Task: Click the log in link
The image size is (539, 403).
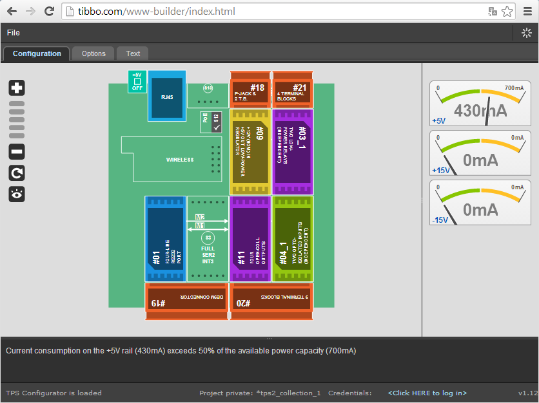Action: pos(427,393)
